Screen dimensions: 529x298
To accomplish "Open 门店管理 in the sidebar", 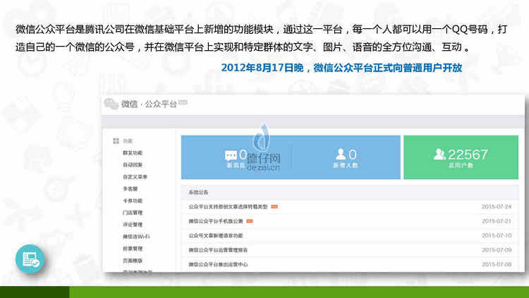I will pyautogui.click(x=133, y=213).
